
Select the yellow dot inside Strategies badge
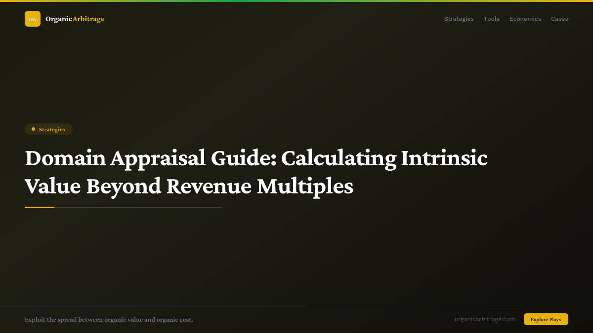(33, 129)
